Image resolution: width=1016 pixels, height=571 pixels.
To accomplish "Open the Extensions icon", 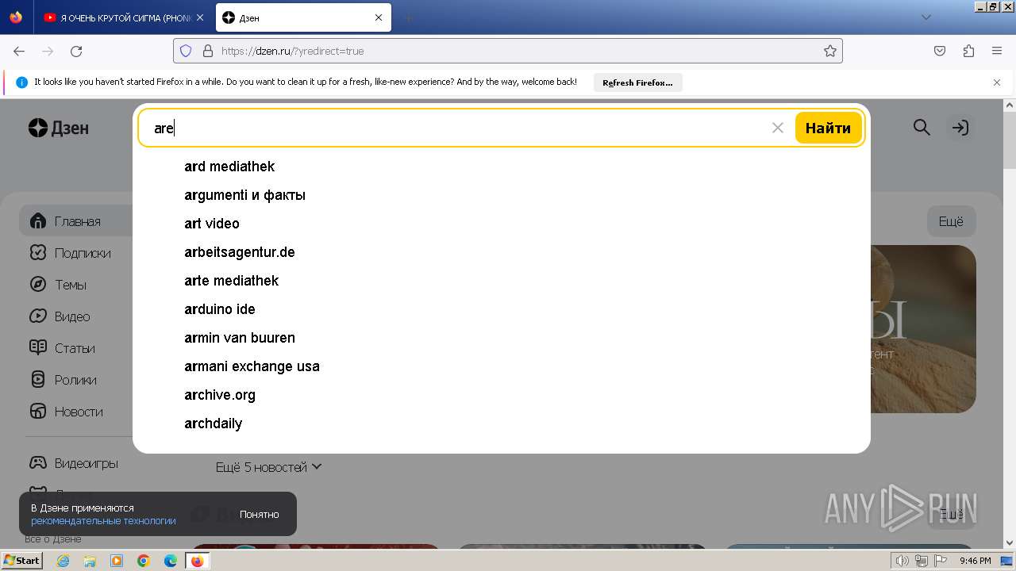I will click(968, 51).
